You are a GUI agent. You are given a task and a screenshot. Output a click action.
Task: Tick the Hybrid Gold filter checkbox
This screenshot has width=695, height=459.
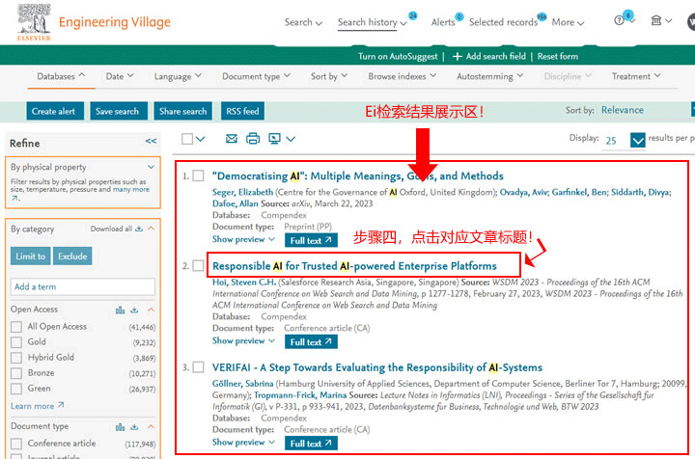pyautogui.click(x=16, y=358)
